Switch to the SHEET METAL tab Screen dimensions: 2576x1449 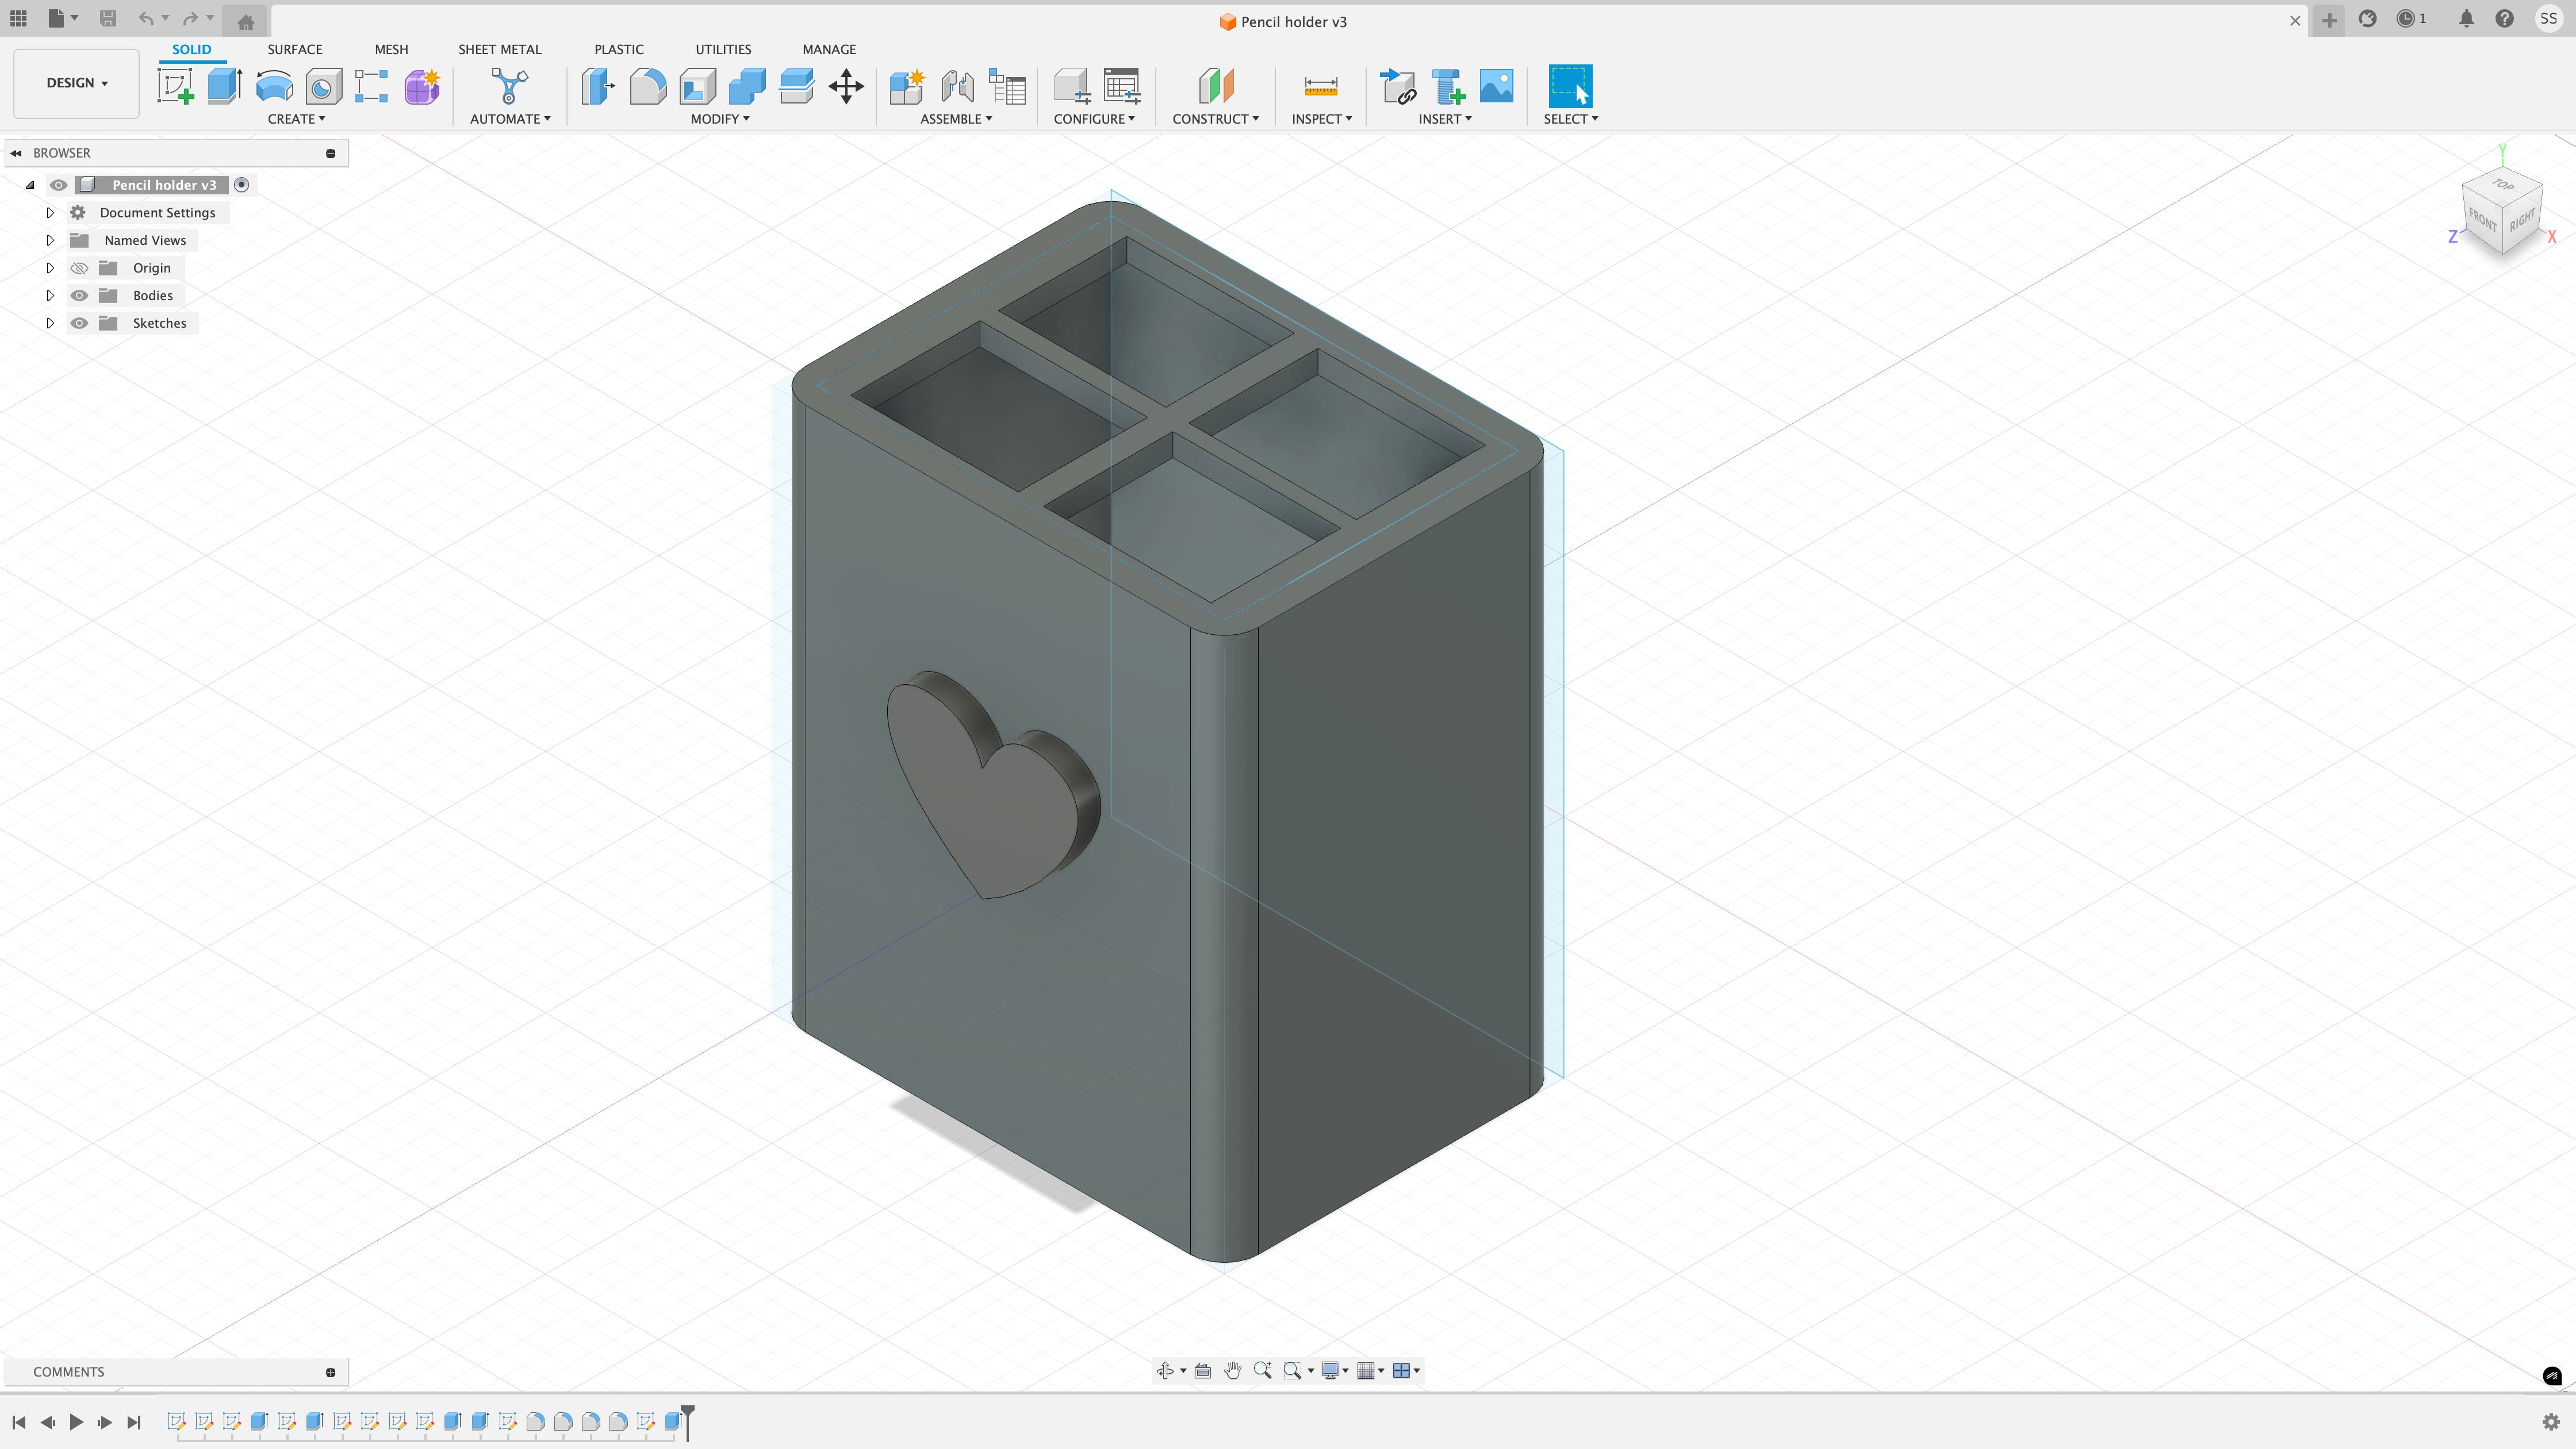[x=499, y=49]
